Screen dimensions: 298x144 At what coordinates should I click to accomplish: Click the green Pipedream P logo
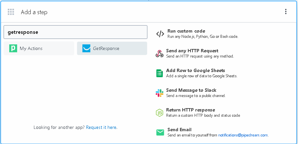tap(13, 48)
